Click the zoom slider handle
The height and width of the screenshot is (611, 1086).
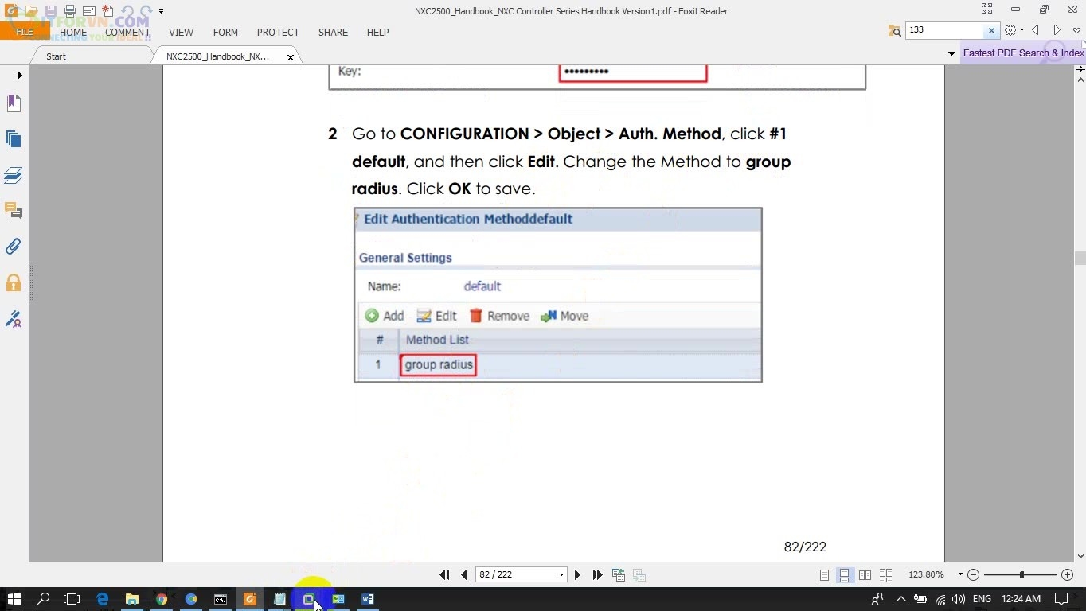[1022, 574]
